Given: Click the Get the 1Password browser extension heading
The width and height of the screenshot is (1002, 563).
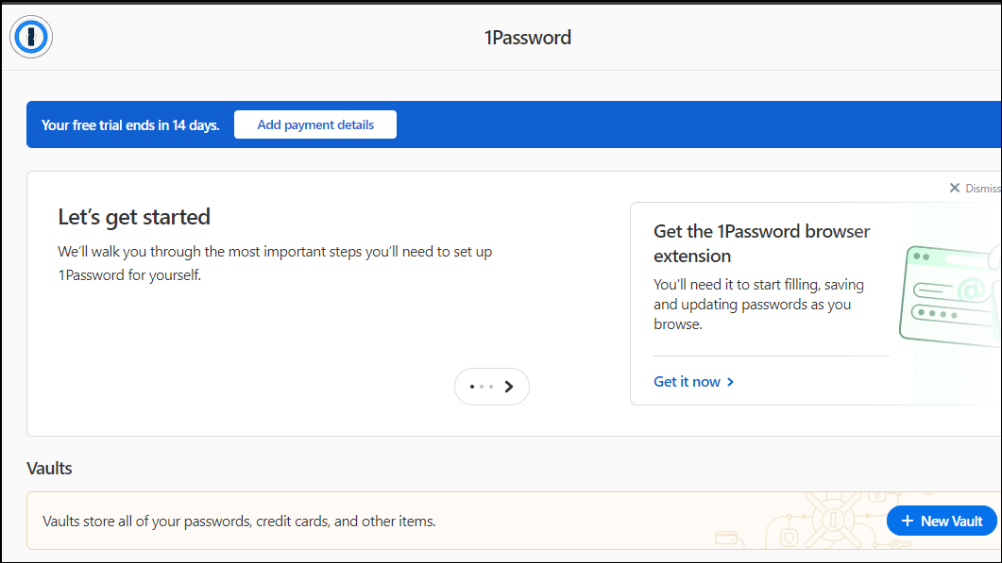Looking at the screenshot, I should click(762, 243).
